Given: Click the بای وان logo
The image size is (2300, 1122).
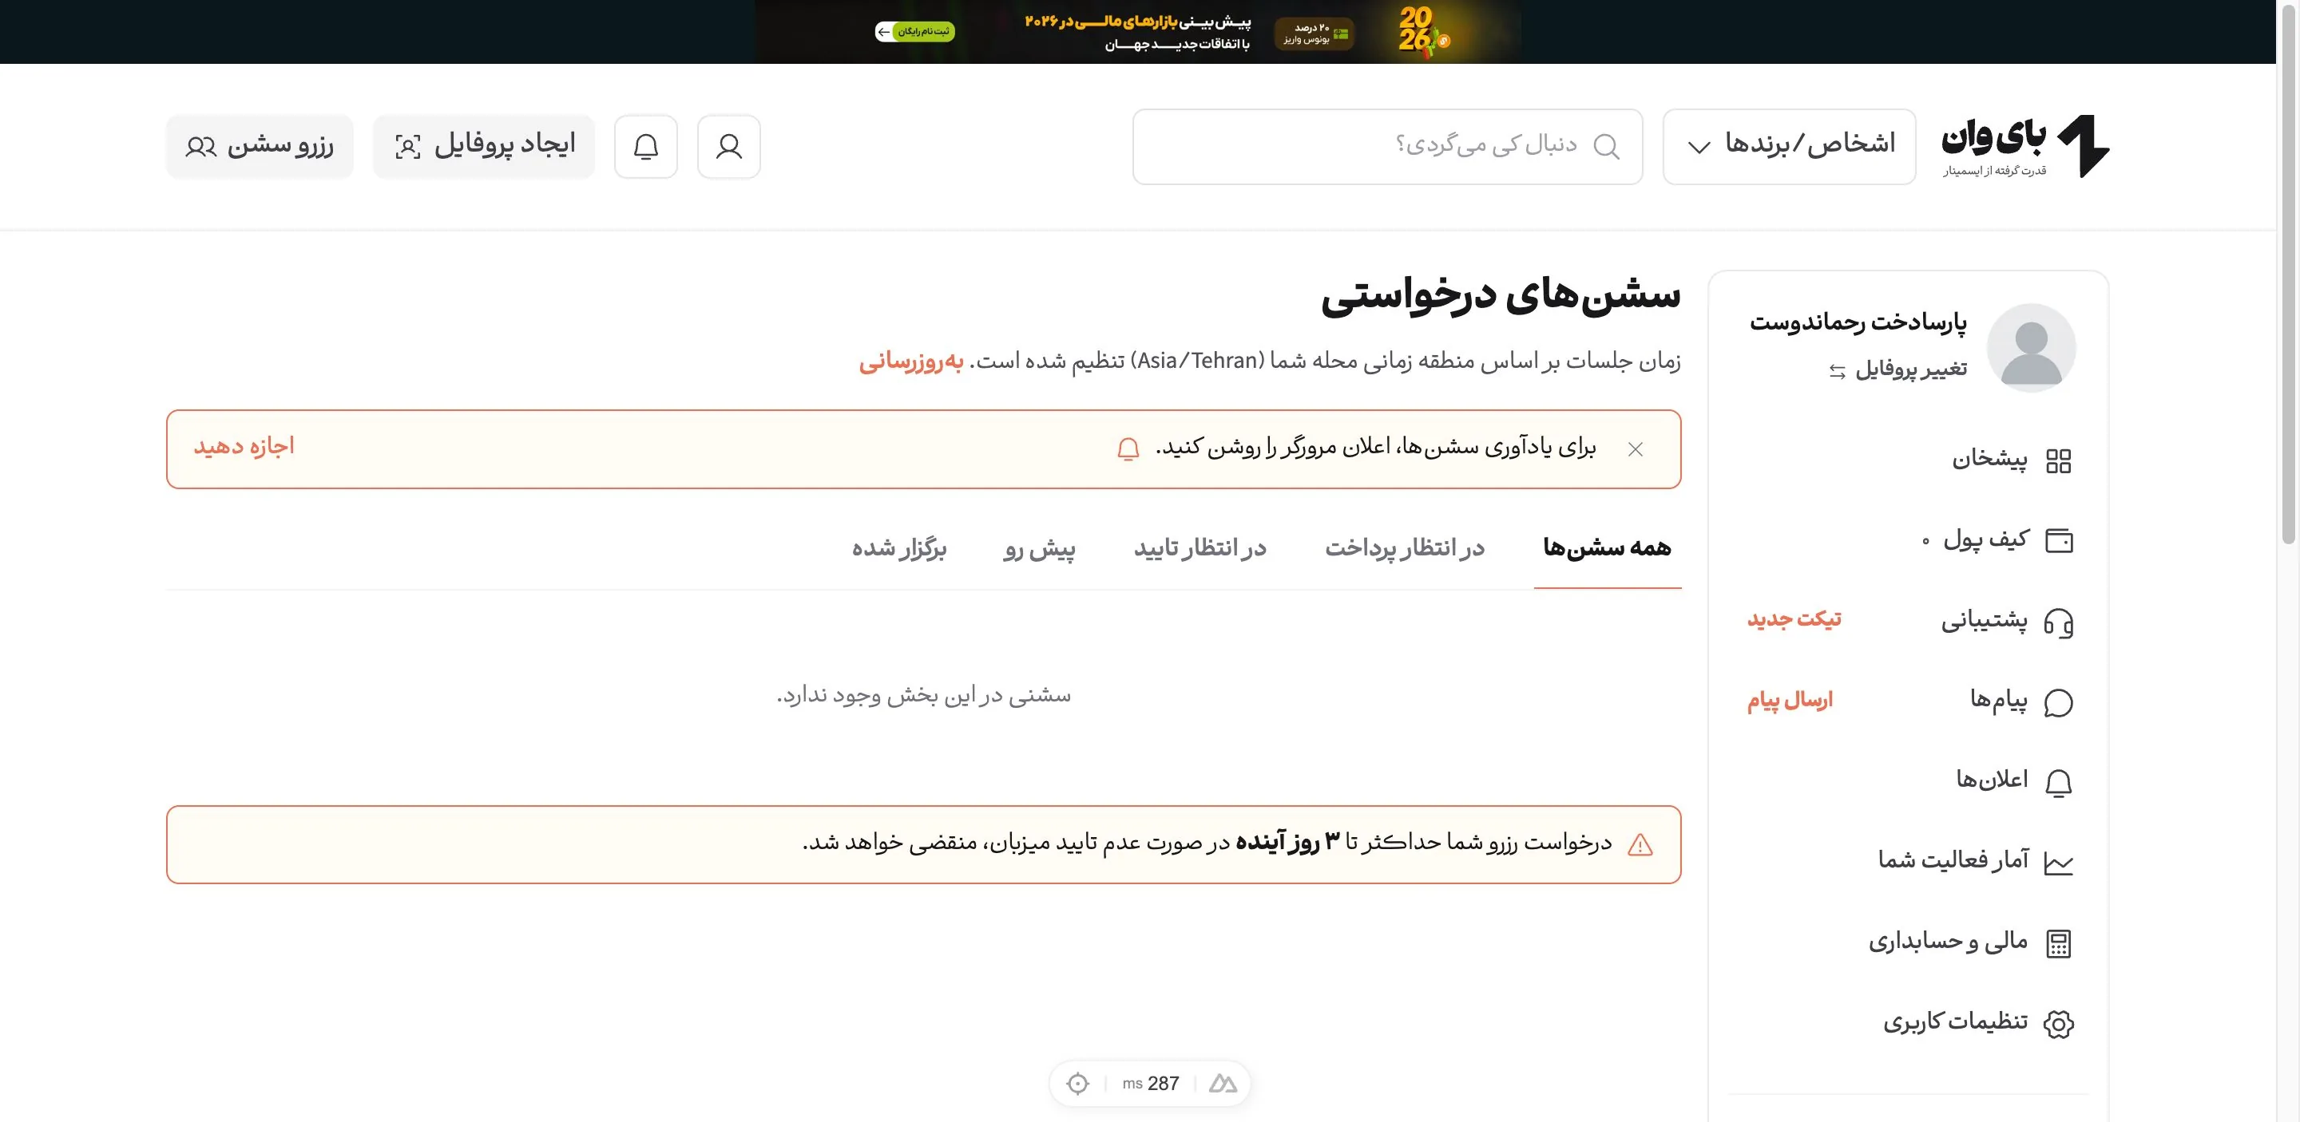Looking at the screenshot, I should pyautogui.click(x=2025, y=146).
